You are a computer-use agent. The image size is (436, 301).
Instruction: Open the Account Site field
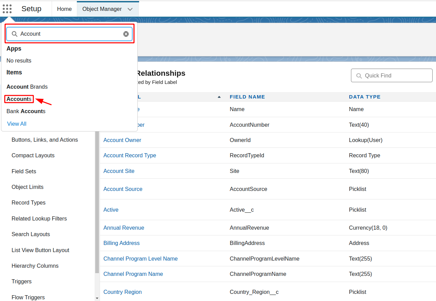(119, 171)
